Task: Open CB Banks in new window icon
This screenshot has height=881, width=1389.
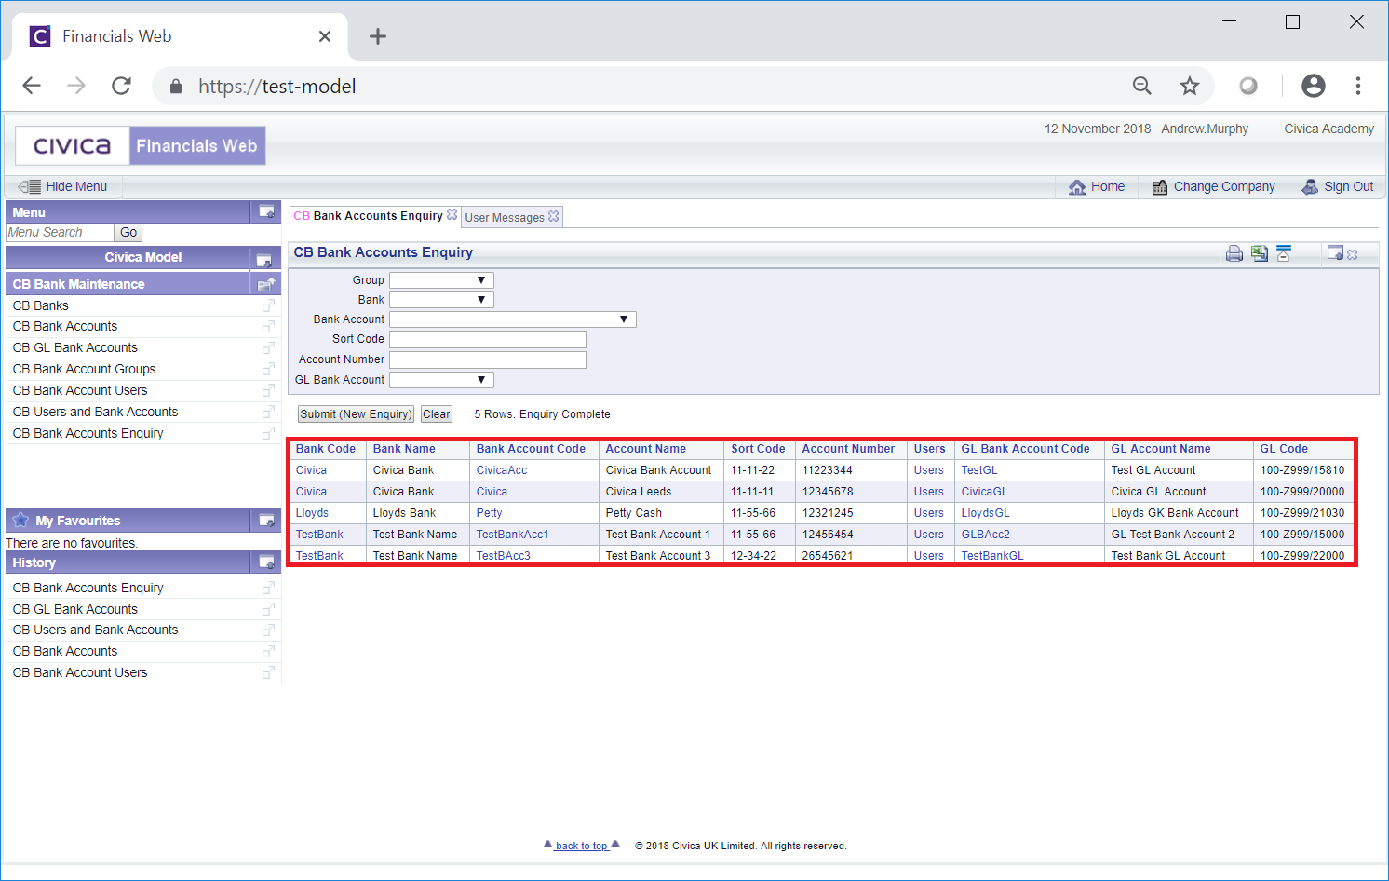Action: coord(268,305)
